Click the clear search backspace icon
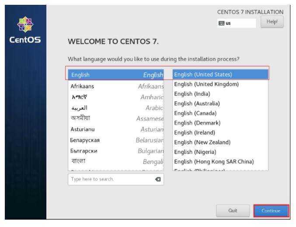 tap(158, 179)
